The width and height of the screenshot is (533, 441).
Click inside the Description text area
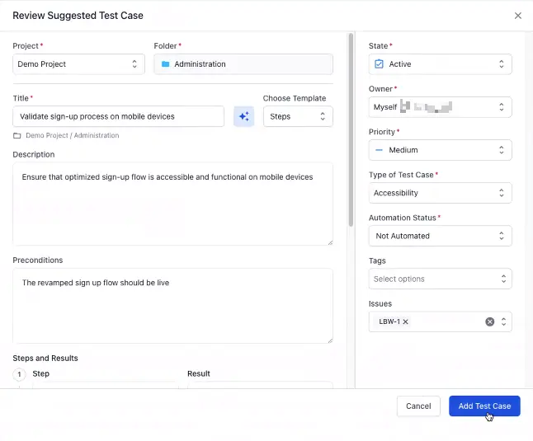coord(172,206)
